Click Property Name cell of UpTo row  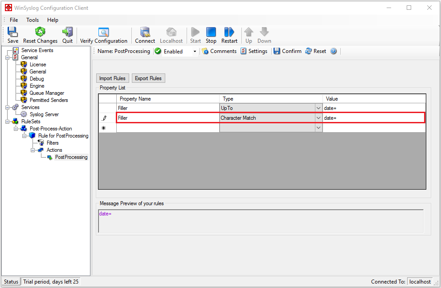point(168,108)
